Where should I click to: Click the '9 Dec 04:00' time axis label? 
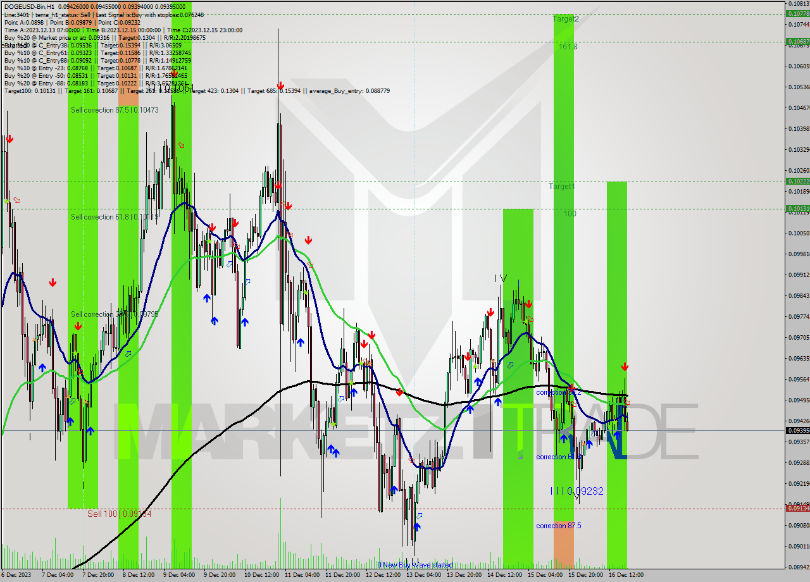(178, 575)
